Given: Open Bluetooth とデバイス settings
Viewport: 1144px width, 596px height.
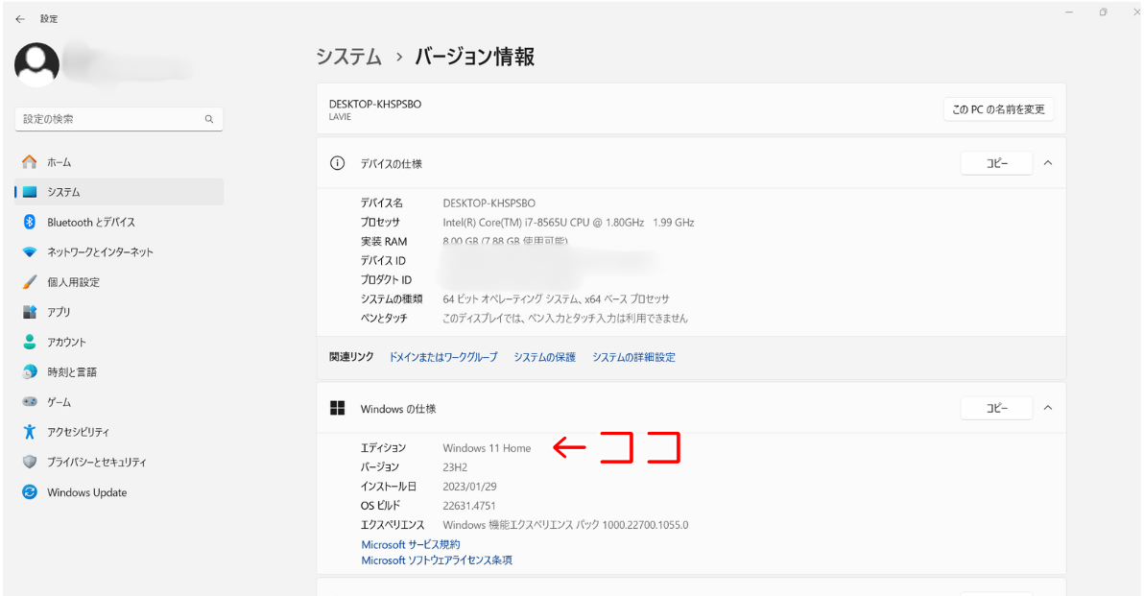Looking at the screenshot, I should 119,222.
